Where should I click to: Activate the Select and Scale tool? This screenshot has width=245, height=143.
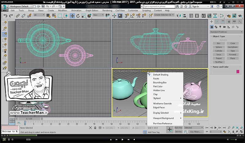click(84, 16)
